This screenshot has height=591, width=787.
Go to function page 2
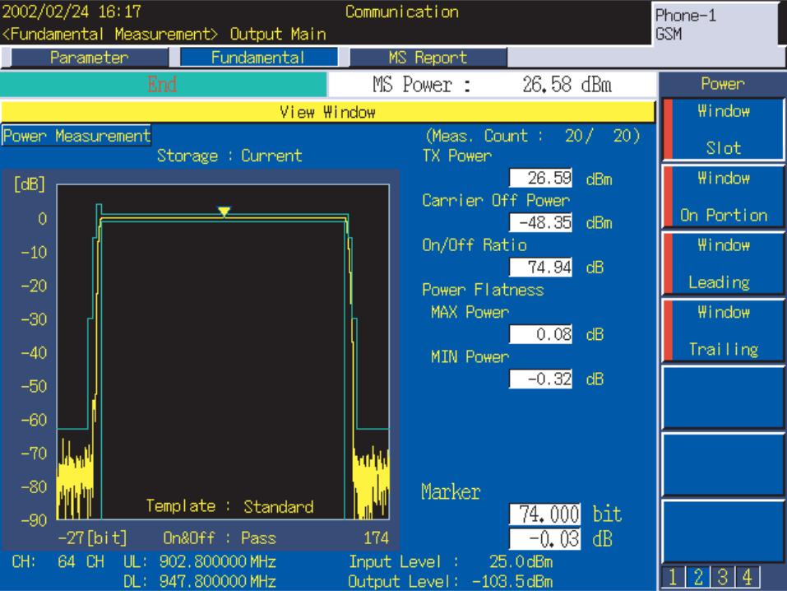697,576
